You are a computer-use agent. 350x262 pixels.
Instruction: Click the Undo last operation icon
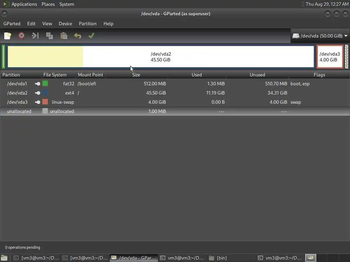78,35
